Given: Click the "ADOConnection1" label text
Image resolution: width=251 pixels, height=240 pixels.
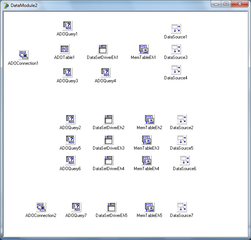Looking at the screenshot, I should coord(23,63).
